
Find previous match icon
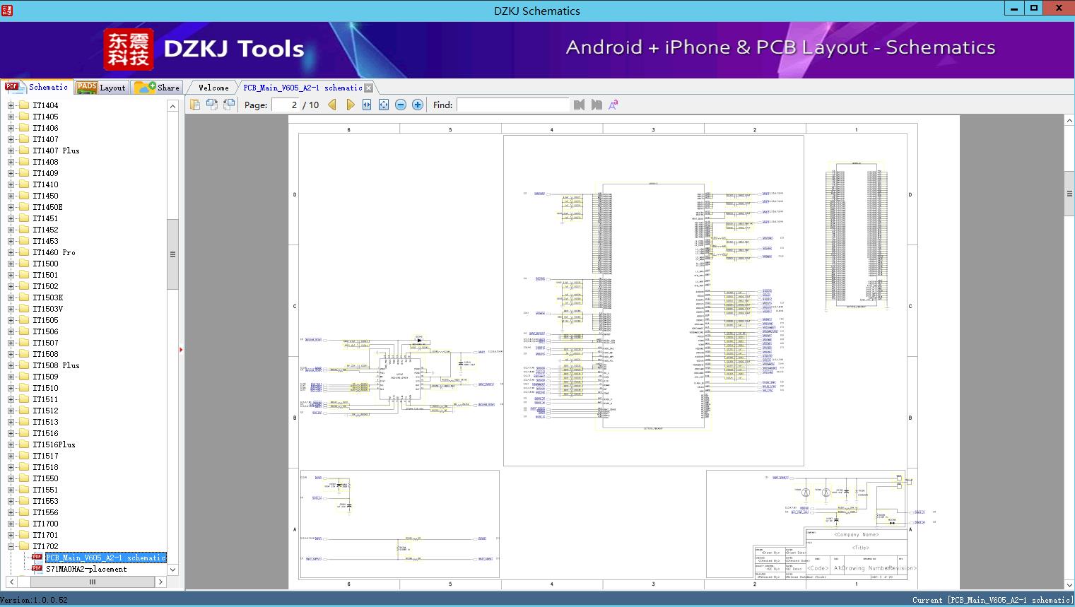click(x=580, y=105)
